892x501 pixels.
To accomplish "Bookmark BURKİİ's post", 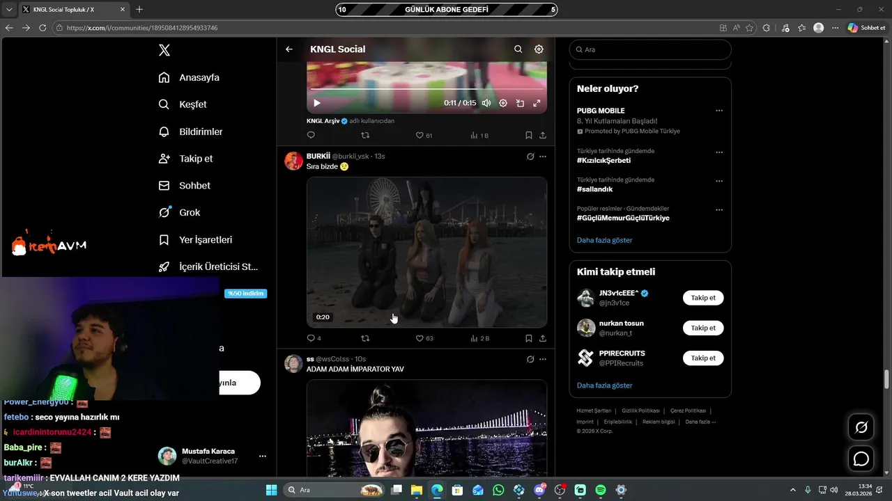I will pyautogui.click(x=529, y=338).
